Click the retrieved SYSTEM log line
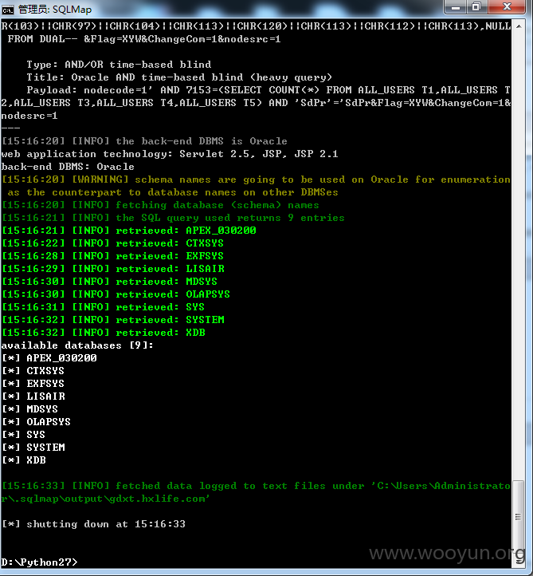Screen dimensions: 533x576 [x=113, y=320]
